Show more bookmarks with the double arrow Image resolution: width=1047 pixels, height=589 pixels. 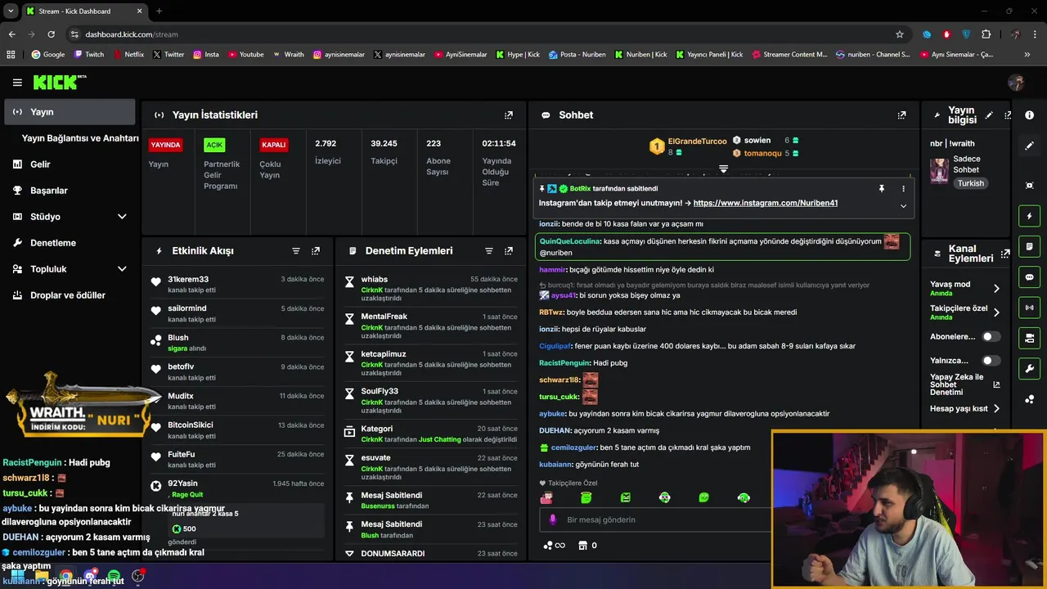point(1027,55)
